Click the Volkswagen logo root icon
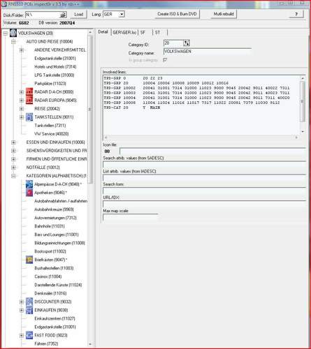This screenshot has width=311, height=349. [13, 33]
